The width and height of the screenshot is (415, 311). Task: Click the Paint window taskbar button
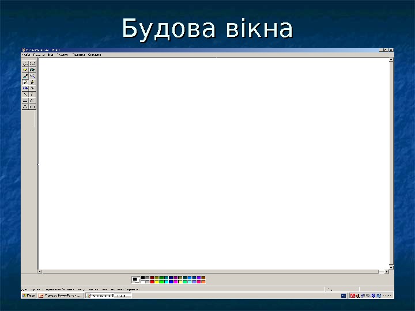click(108, 295)
